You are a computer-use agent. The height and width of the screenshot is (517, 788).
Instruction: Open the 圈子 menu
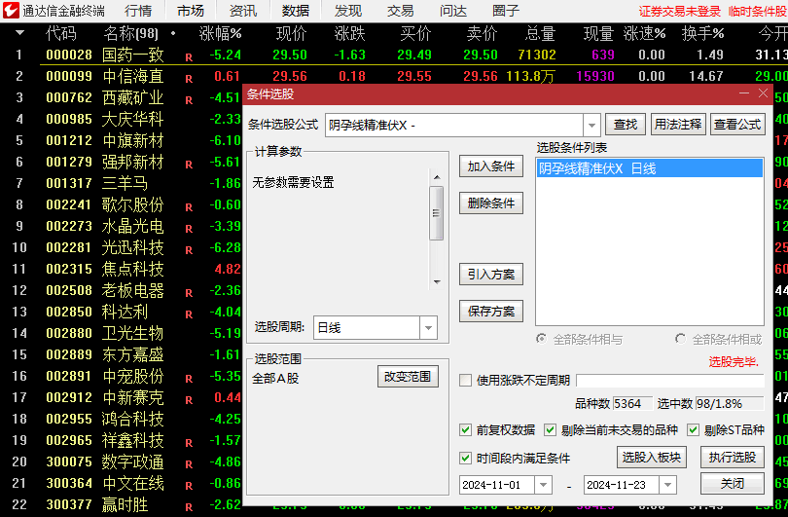[x=506, y=11]
